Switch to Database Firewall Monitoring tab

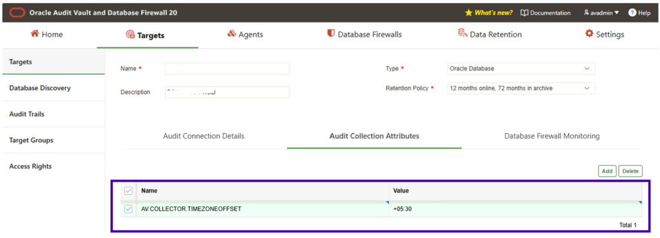tap(552, 136)
